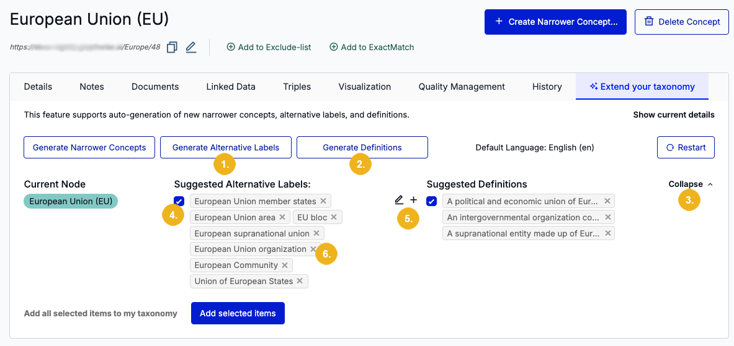Switch to the Documents tab
Viewport: 734px width, 346px height.
click(155, 87)
